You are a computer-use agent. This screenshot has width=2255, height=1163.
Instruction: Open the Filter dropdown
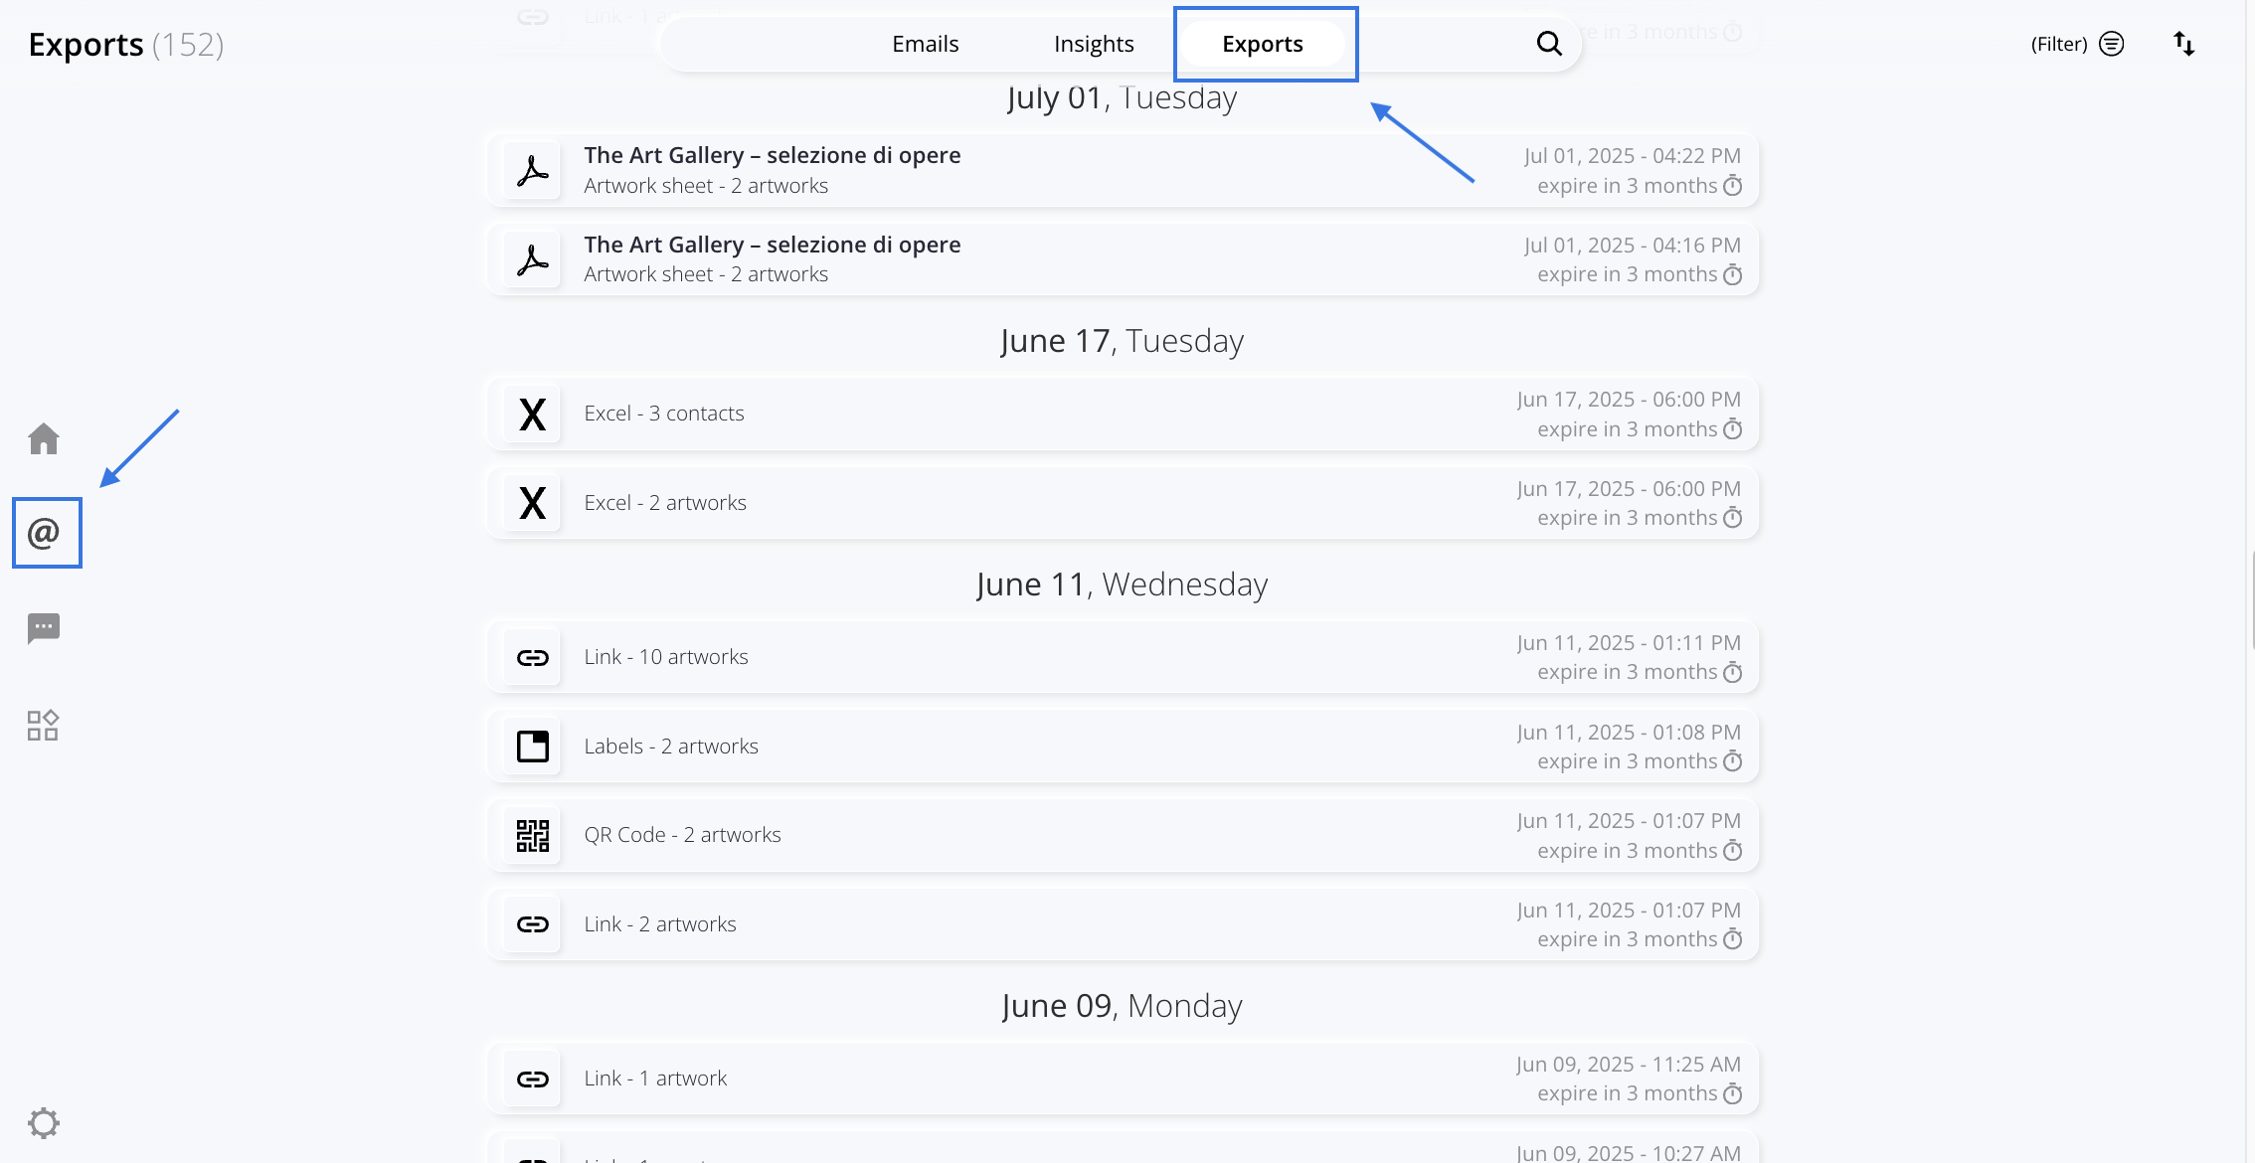(2077, 44)
